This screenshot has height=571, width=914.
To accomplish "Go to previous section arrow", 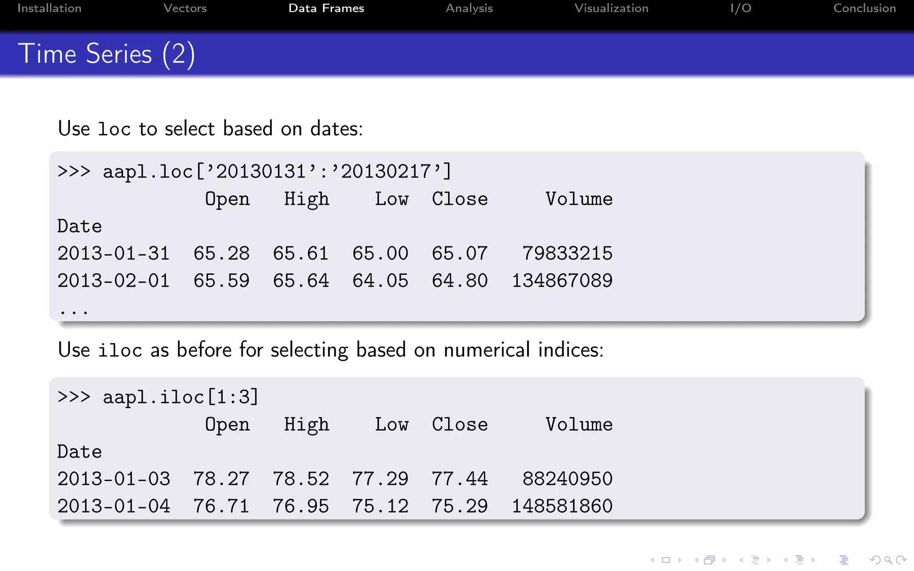I will click(x=785, y=560).
